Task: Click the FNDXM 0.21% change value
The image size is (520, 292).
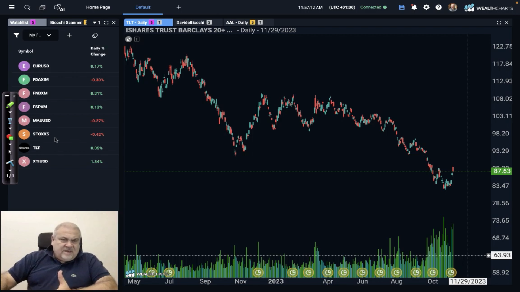Action: tap(96, 93)
